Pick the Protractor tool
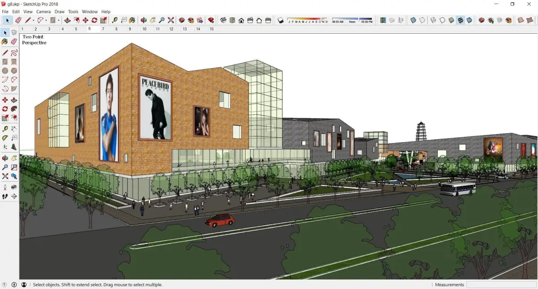The width and height of the screenshot is (538, 289). [5, 137]
